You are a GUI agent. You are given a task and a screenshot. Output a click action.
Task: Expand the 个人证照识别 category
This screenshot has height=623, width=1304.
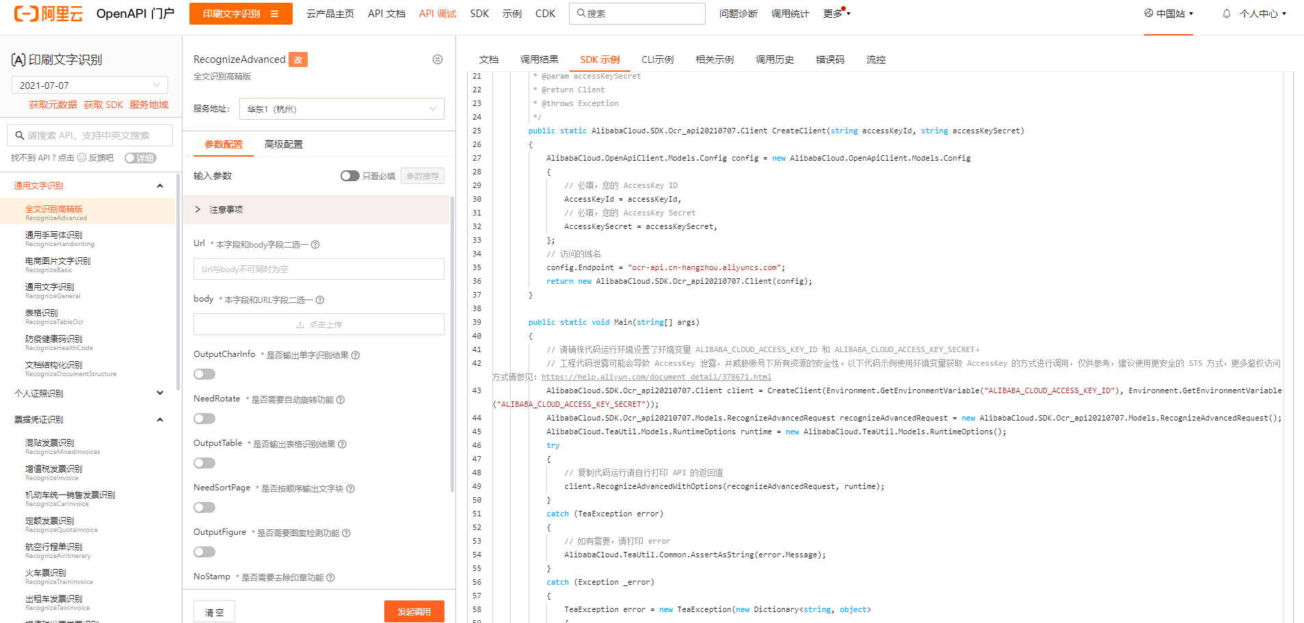point(160,393)
